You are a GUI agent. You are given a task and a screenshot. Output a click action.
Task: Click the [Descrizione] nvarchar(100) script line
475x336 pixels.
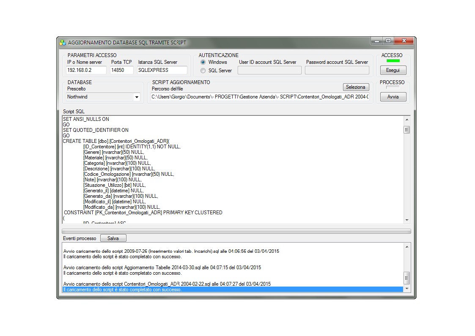click(x=119, y=169)
